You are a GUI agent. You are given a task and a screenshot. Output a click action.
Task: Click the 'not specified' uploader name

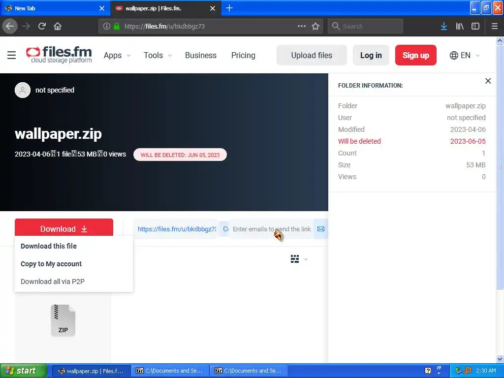[x=55, y=90]
